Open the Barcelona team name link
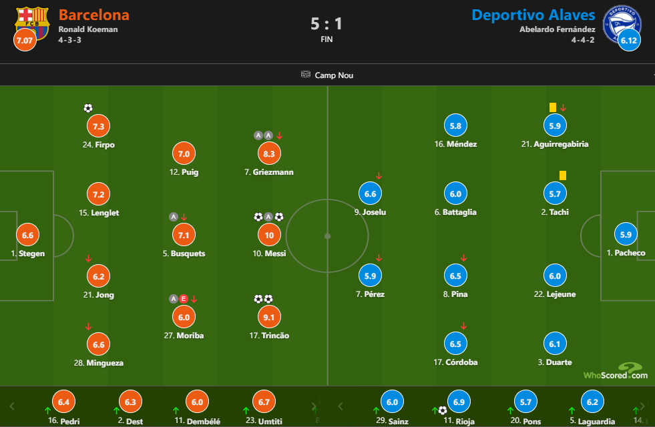 coord(94,15)
